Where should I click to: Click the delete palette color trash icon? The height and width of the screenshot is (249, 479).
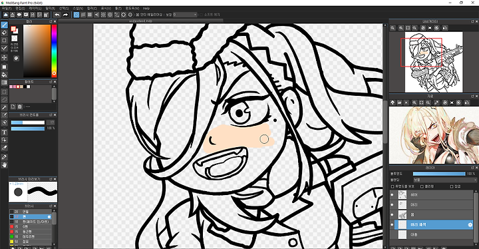pyautogui.click(x=20, y=107)
